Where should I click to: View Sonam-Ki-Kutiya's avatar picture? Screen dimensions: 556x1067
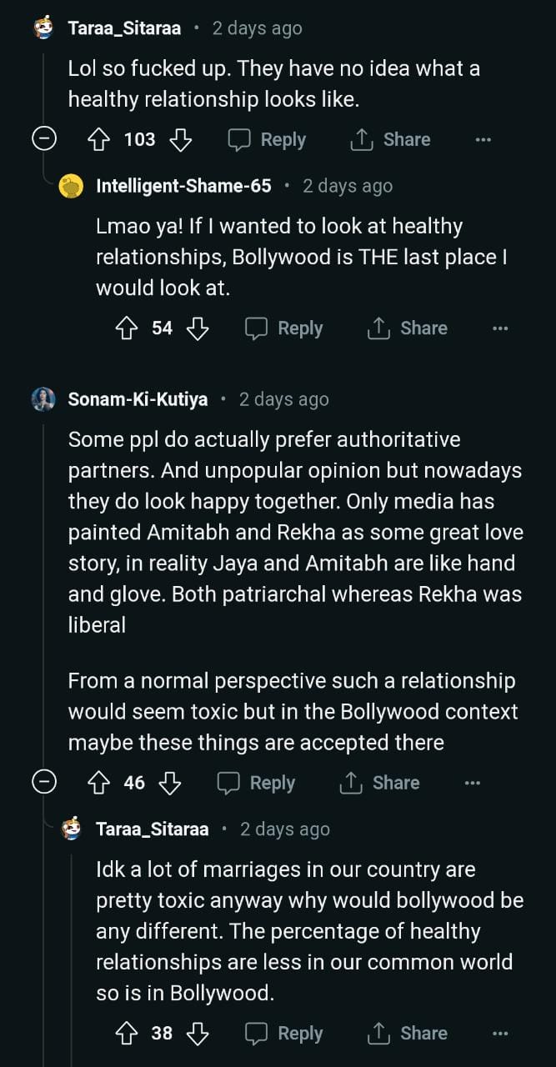pyautogui.click(x=44, y=399)
